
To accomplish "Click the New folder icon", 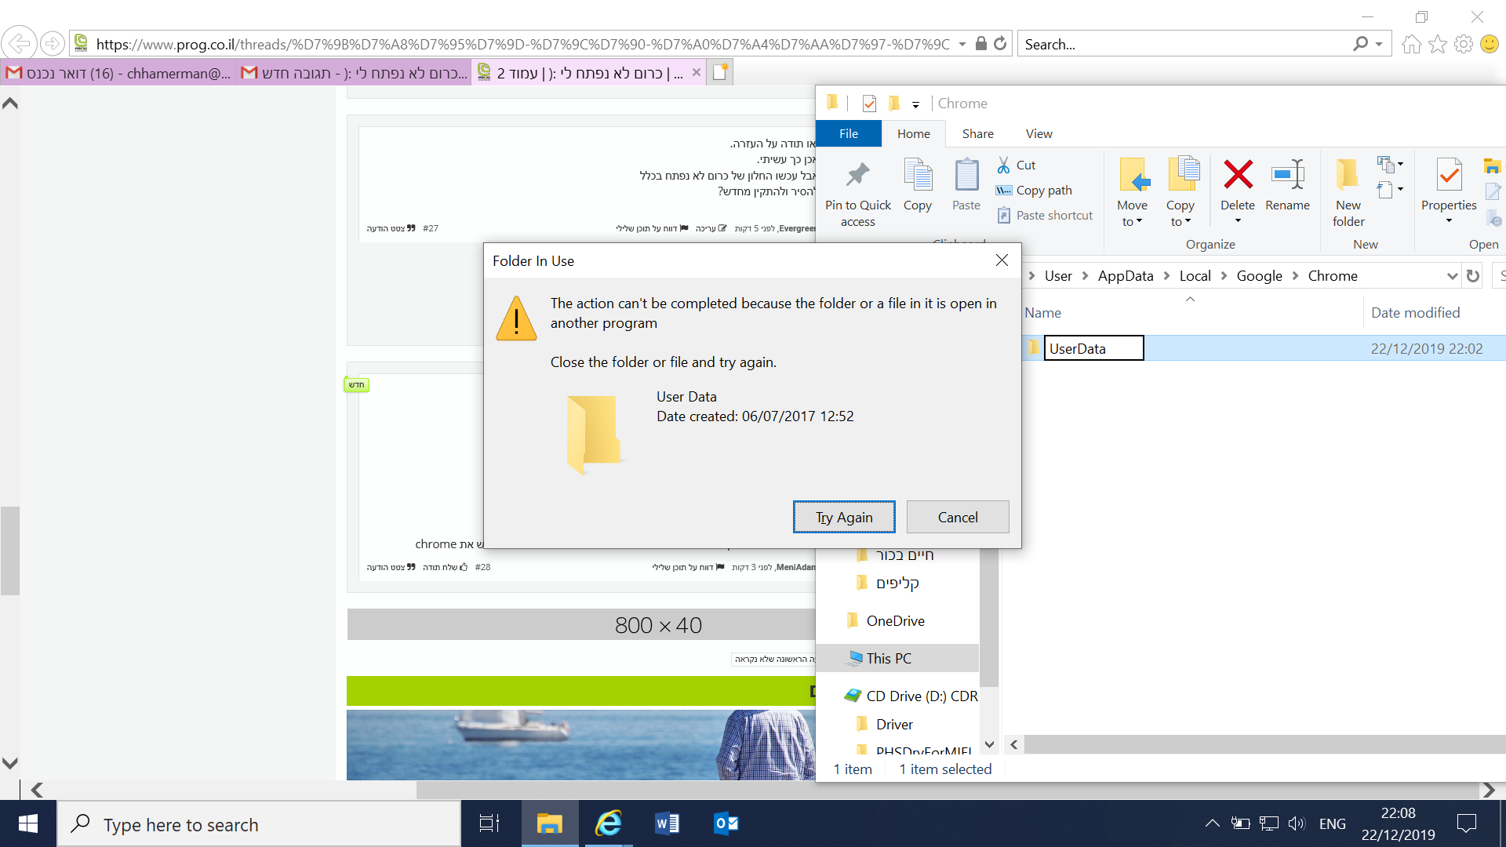I will click(1348, 176).
